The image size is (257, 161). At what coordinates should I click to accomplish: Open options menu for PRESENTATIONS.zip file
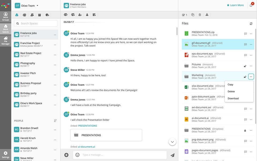[x=251, y=34]
